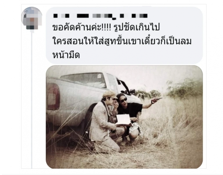Click the pickup truck tail light
The image size is (223, 175).
tap(53, 96)
